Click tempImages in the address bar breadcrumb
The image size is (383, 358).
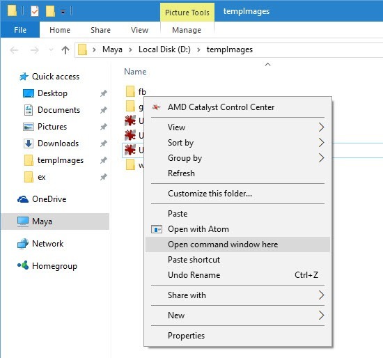click(x=230, y=49)
